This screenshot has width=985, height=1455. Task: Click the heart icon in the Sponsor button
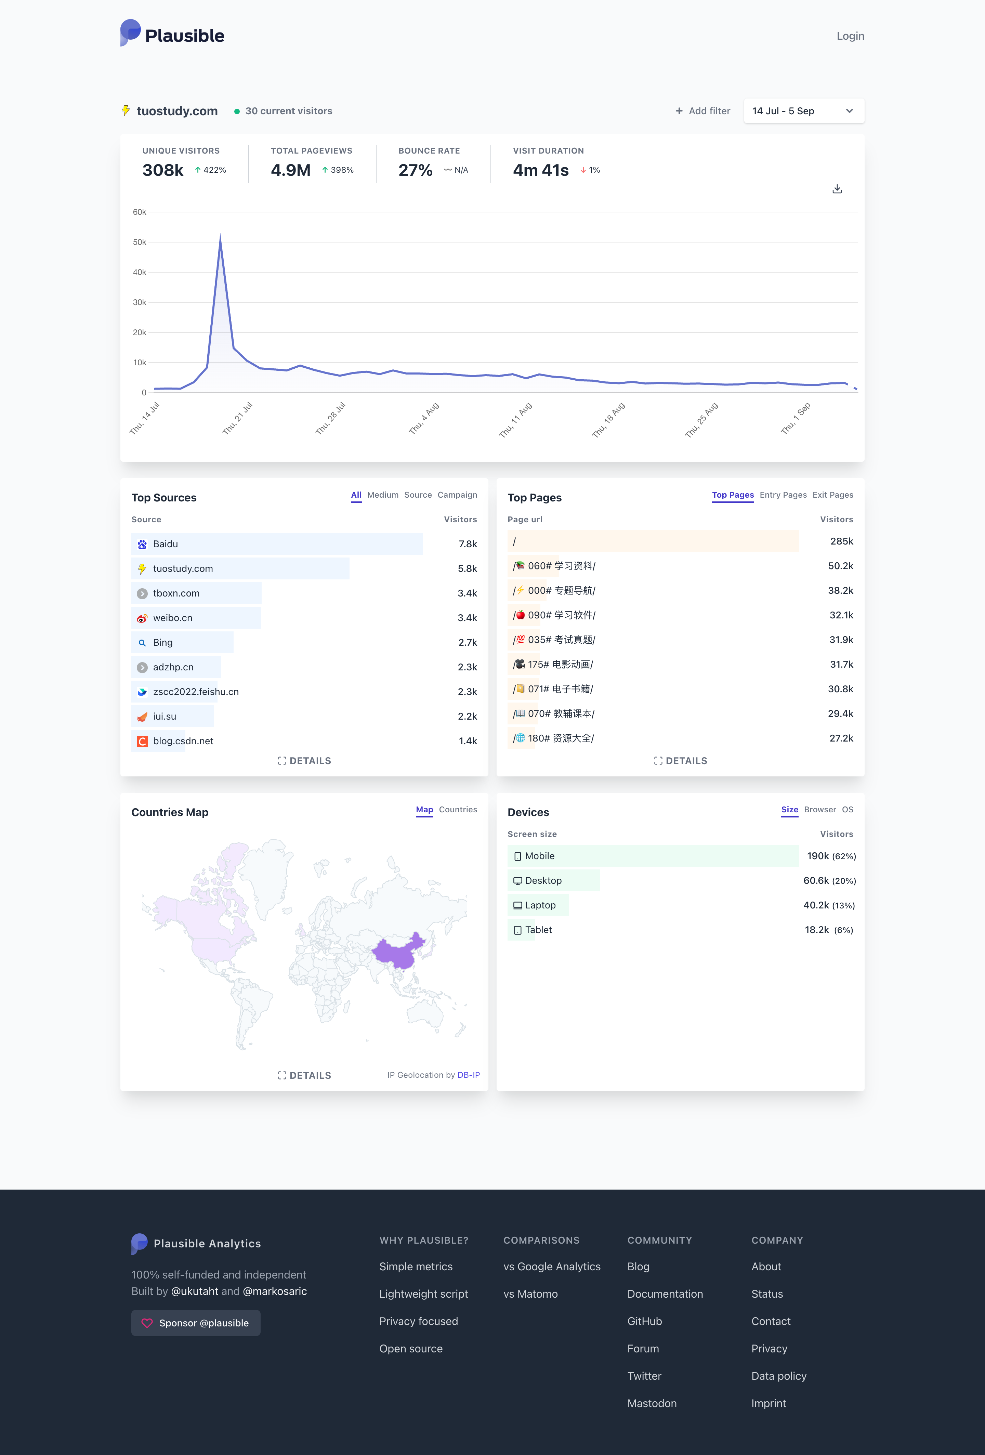point(147,1323)
